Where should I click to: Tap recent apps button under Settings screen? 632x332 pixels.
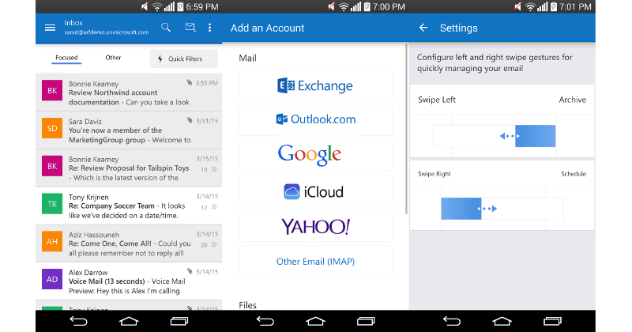click(552, 321)
